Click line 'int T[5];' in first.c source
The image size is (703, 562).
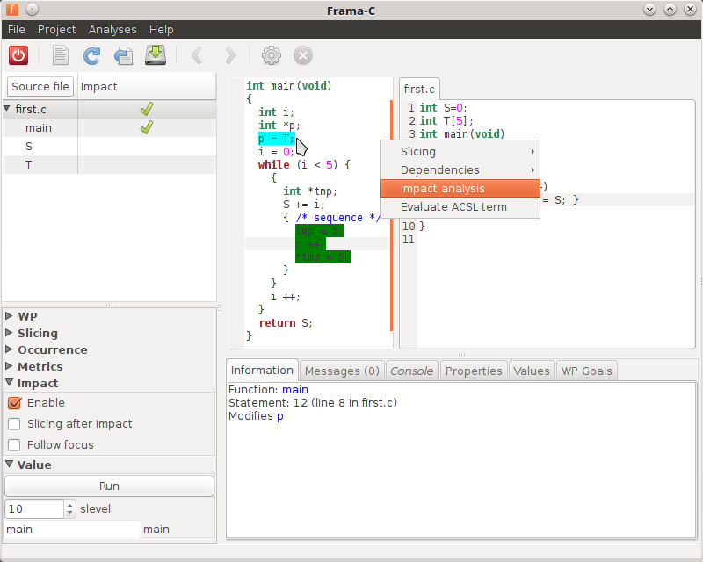tap(446, 121)
